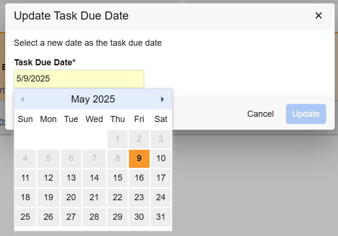Pick Wednesday May 14
Screen dimensions: 338x236
94,178
